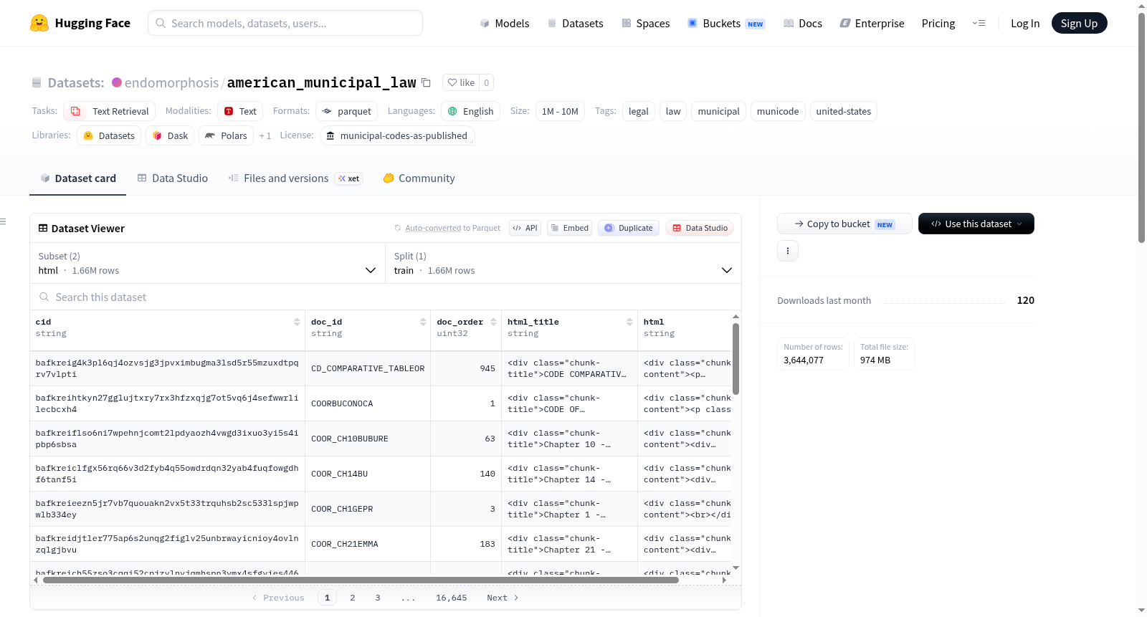Open the Pricing page
The image size is (1147, 617).
938,23
